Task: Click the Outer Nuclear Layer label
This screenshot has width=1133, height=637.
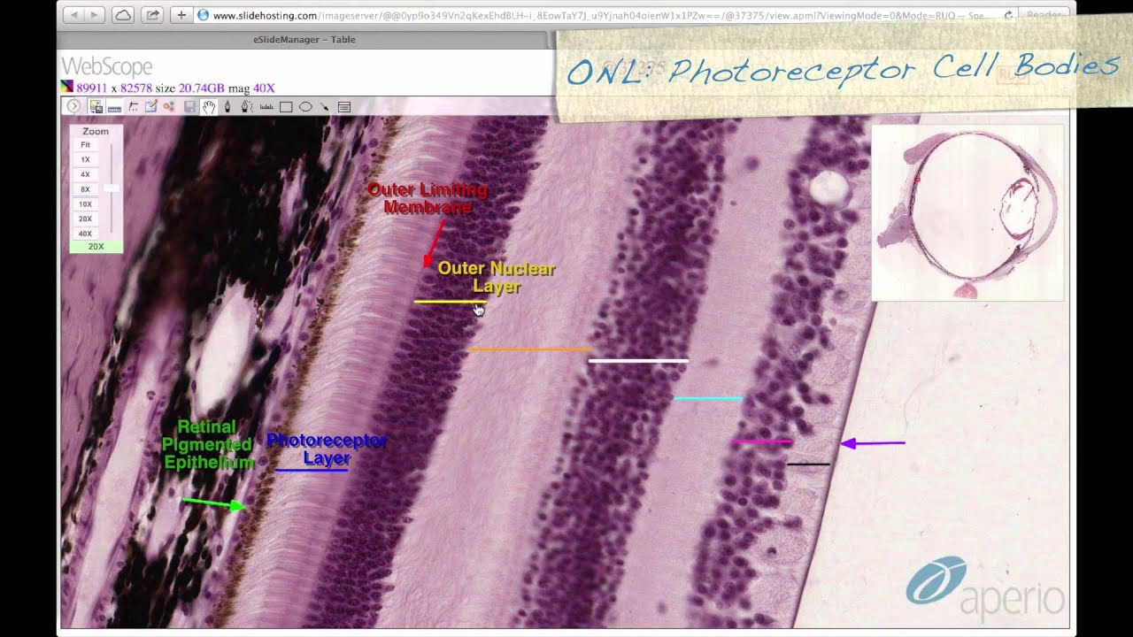Action: point(496,277)
